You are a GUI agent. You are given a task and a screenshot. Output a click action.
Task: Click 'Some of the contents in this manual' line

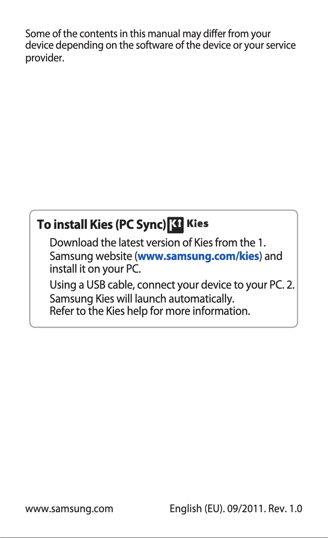click(148, 33)
